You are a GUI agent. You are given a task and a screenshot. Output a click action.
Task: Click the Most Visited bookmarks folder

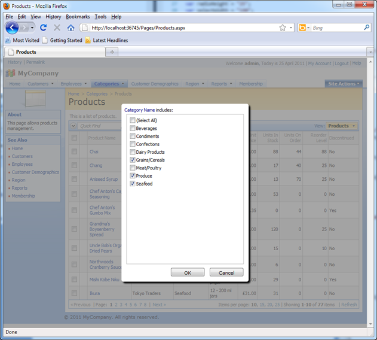point(22,40)
